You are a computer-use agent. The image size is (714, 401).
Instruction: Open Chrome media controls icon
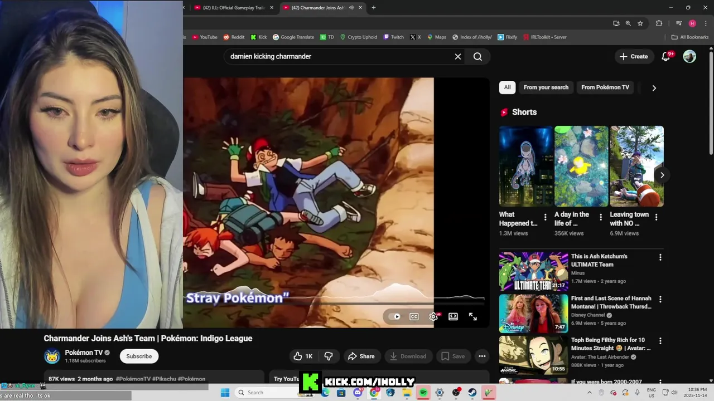coord(679,23)
